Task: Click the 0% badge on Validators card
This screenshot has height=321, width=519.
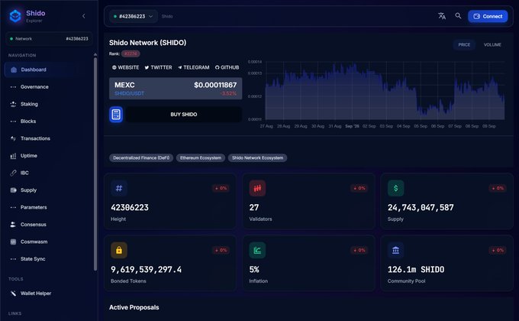Action: click(x=359, y=188)
